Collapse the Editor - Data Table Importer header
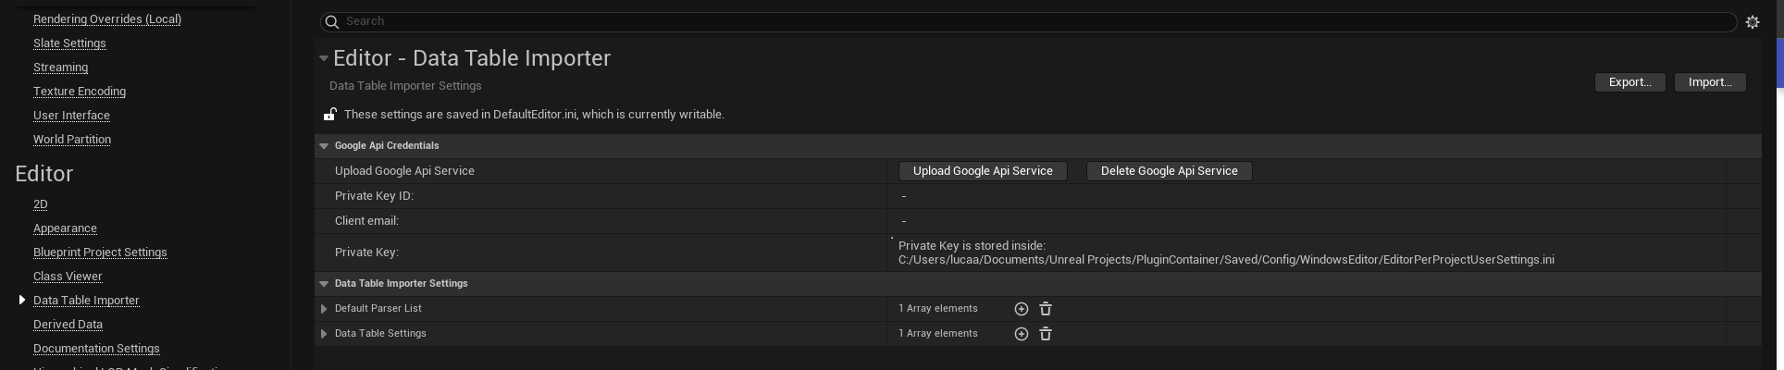 click(x=324, y=58)
